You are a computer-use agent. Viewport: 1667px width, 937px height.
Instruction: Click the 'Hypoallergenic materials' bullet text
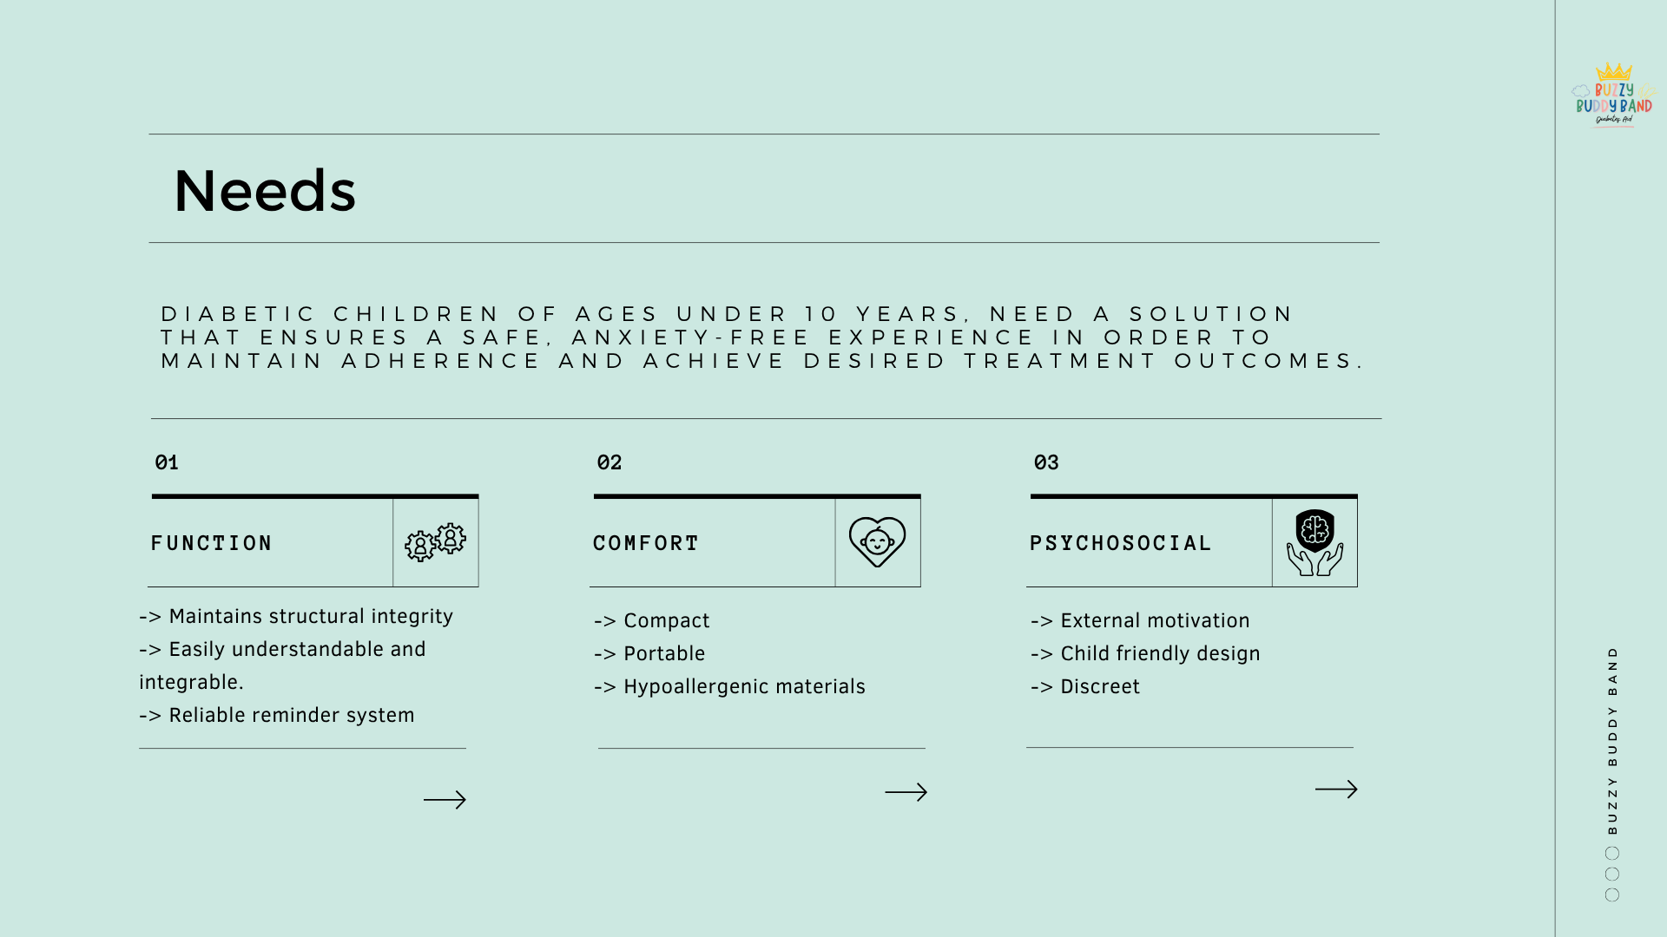[744, 686]
